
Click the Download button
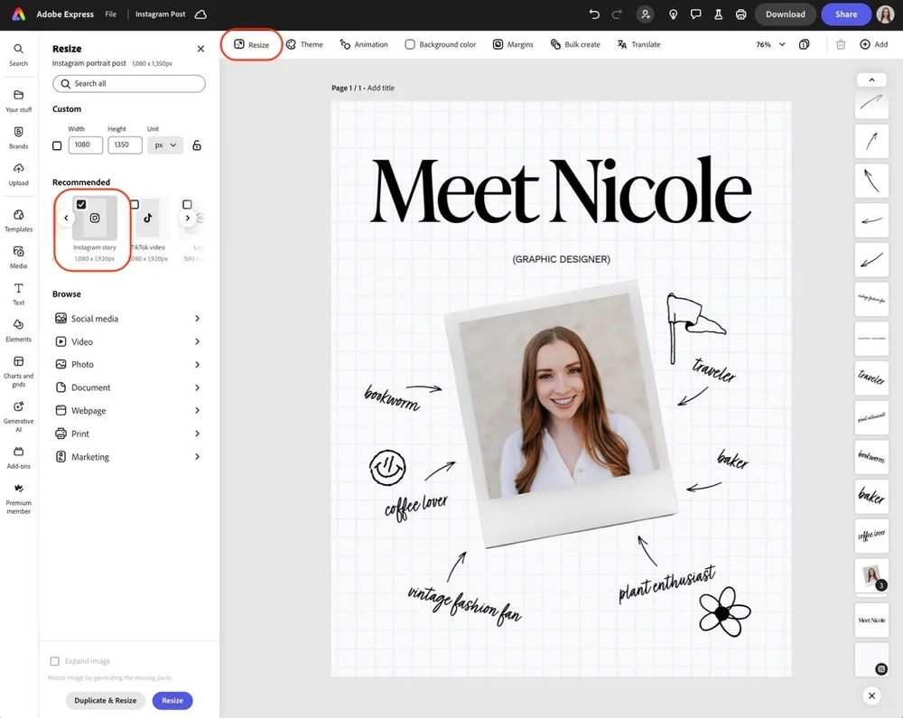(x=785, y=14)
